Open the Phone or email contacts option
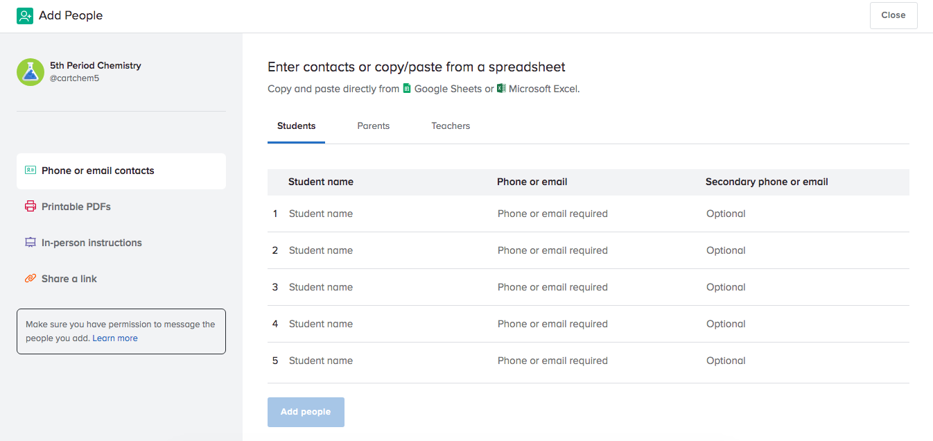The image size is (933, 441). coord(121,171)
